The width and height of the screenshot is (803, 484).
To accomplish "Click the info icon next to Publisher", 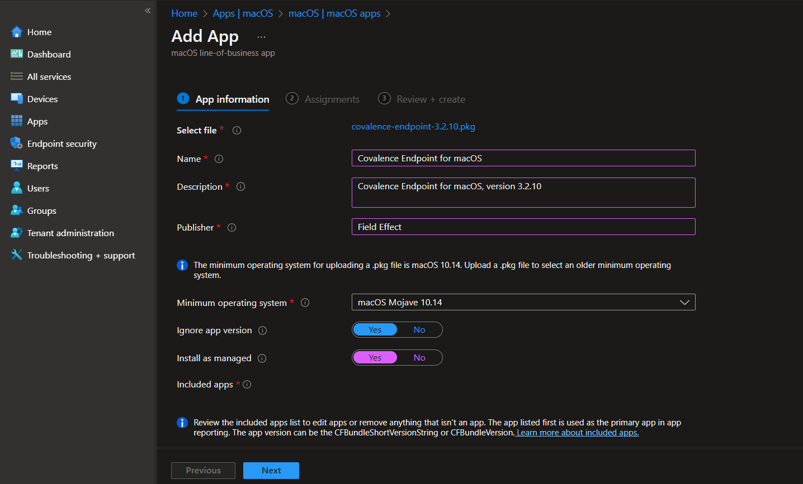I will point(232,227).
